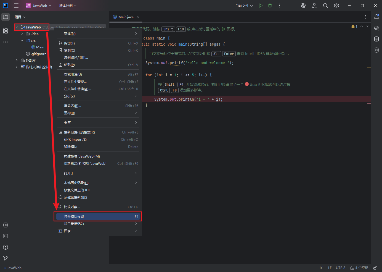
Task: Select 剪切(T) in context menu
Action: [x=98, y=43]
